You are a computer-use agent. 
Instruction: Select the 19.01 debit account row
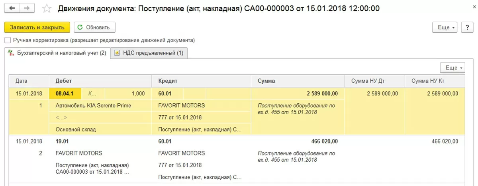coord(63,141)
